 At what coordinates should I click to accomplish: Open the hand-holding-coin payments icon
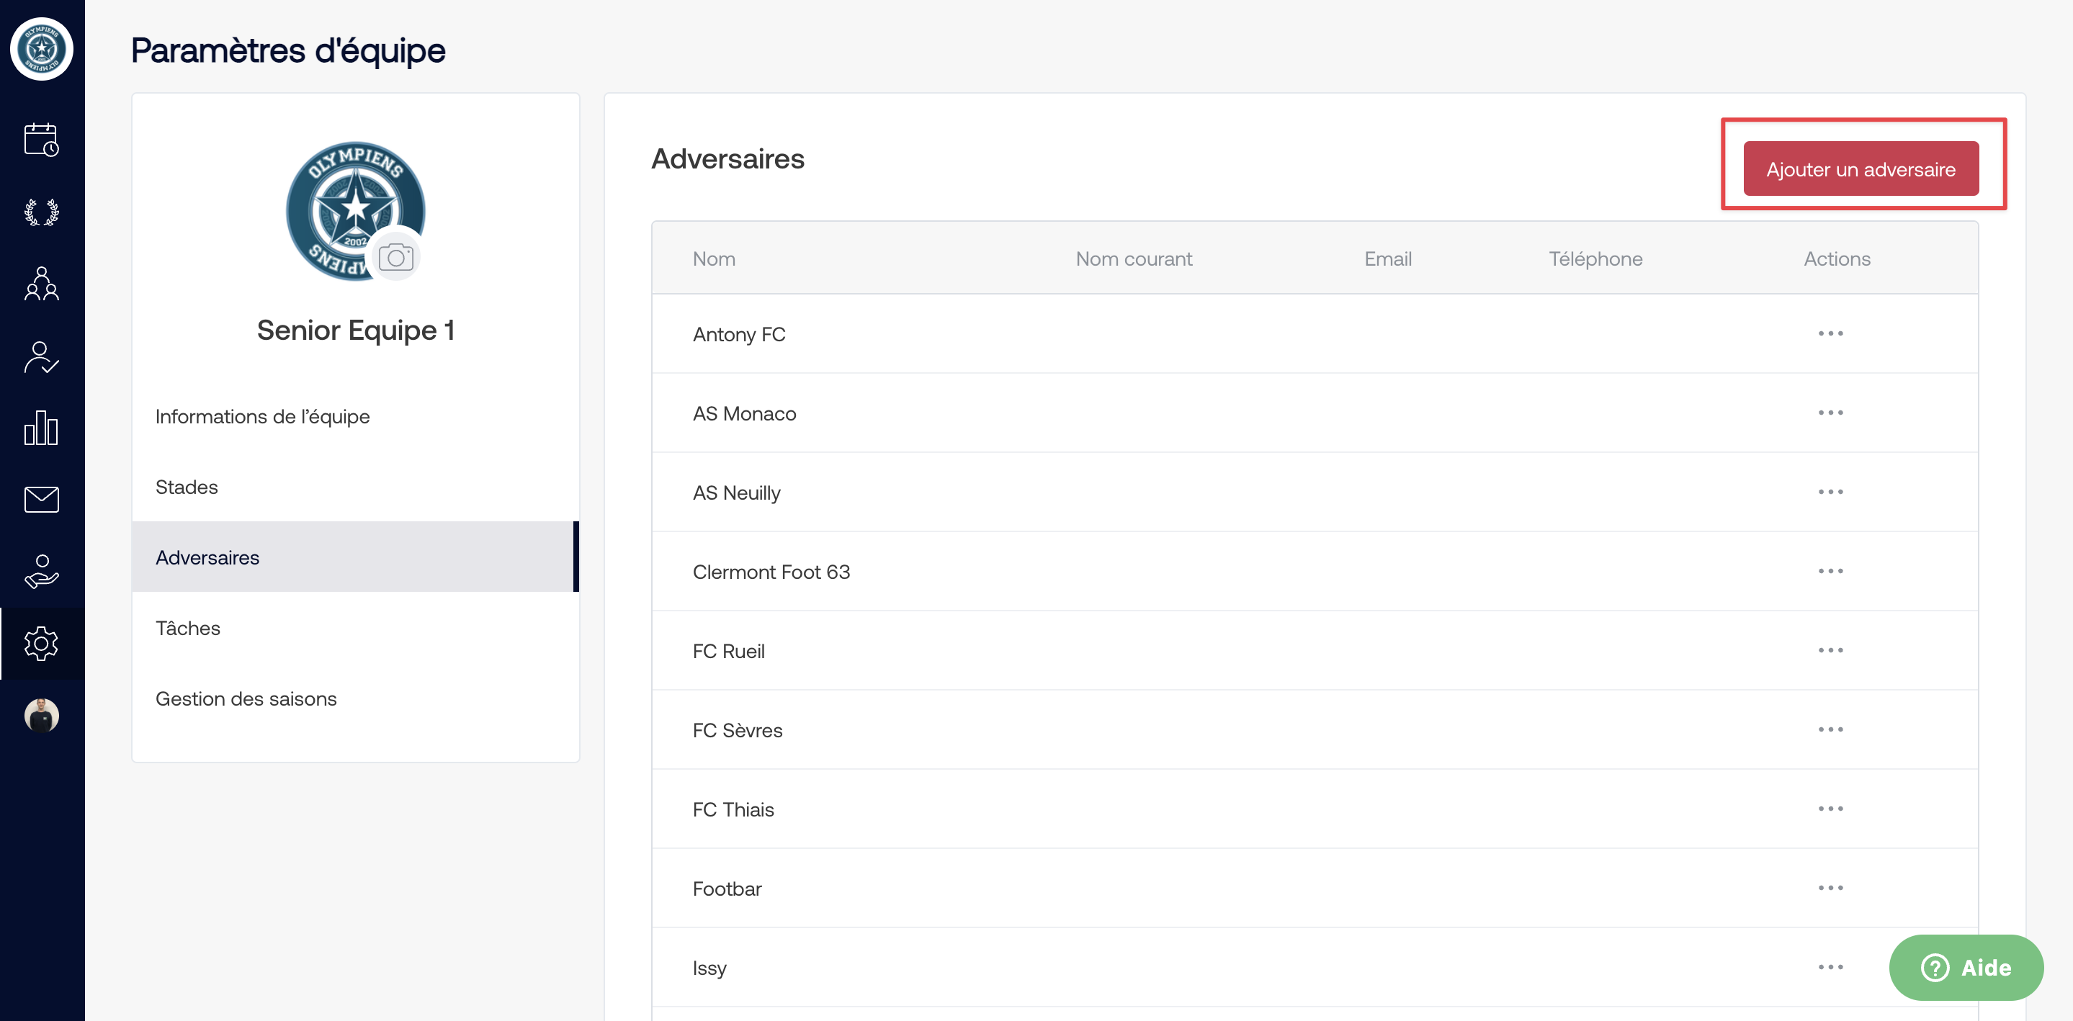click(42, 572)
